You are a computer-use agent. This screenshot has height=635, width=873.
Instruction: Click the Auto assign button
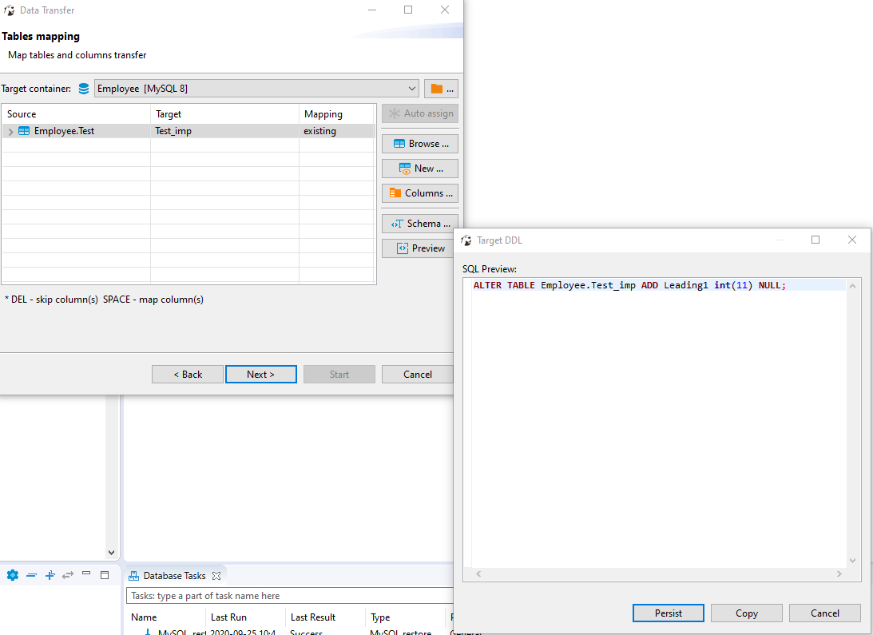click(419, 113)
